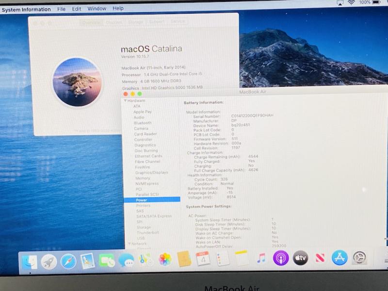Launch Launchpad rocket icon in dock
Screen dimensions: 388x291
pos(49,262)
